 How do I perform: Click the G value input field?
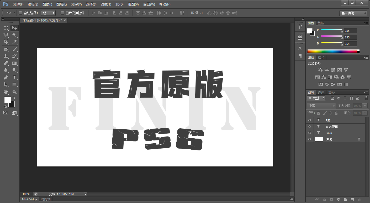click(351, 37)
